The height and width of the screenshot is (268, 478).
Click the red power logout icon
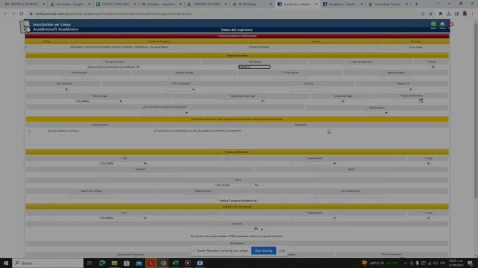pyautogui.click(x=451, y=24)
